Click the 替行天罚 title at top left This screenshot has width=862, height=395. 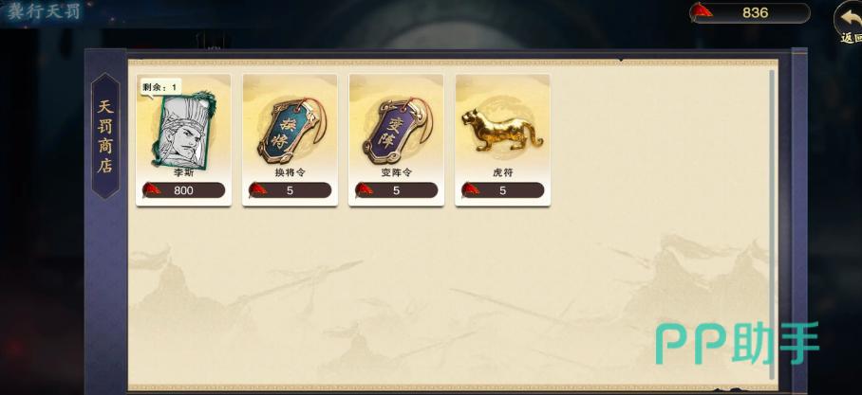coord(44,11)
